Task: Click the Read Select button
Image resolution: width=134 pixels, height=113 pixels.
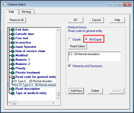Action: click(x=78, y=46)
